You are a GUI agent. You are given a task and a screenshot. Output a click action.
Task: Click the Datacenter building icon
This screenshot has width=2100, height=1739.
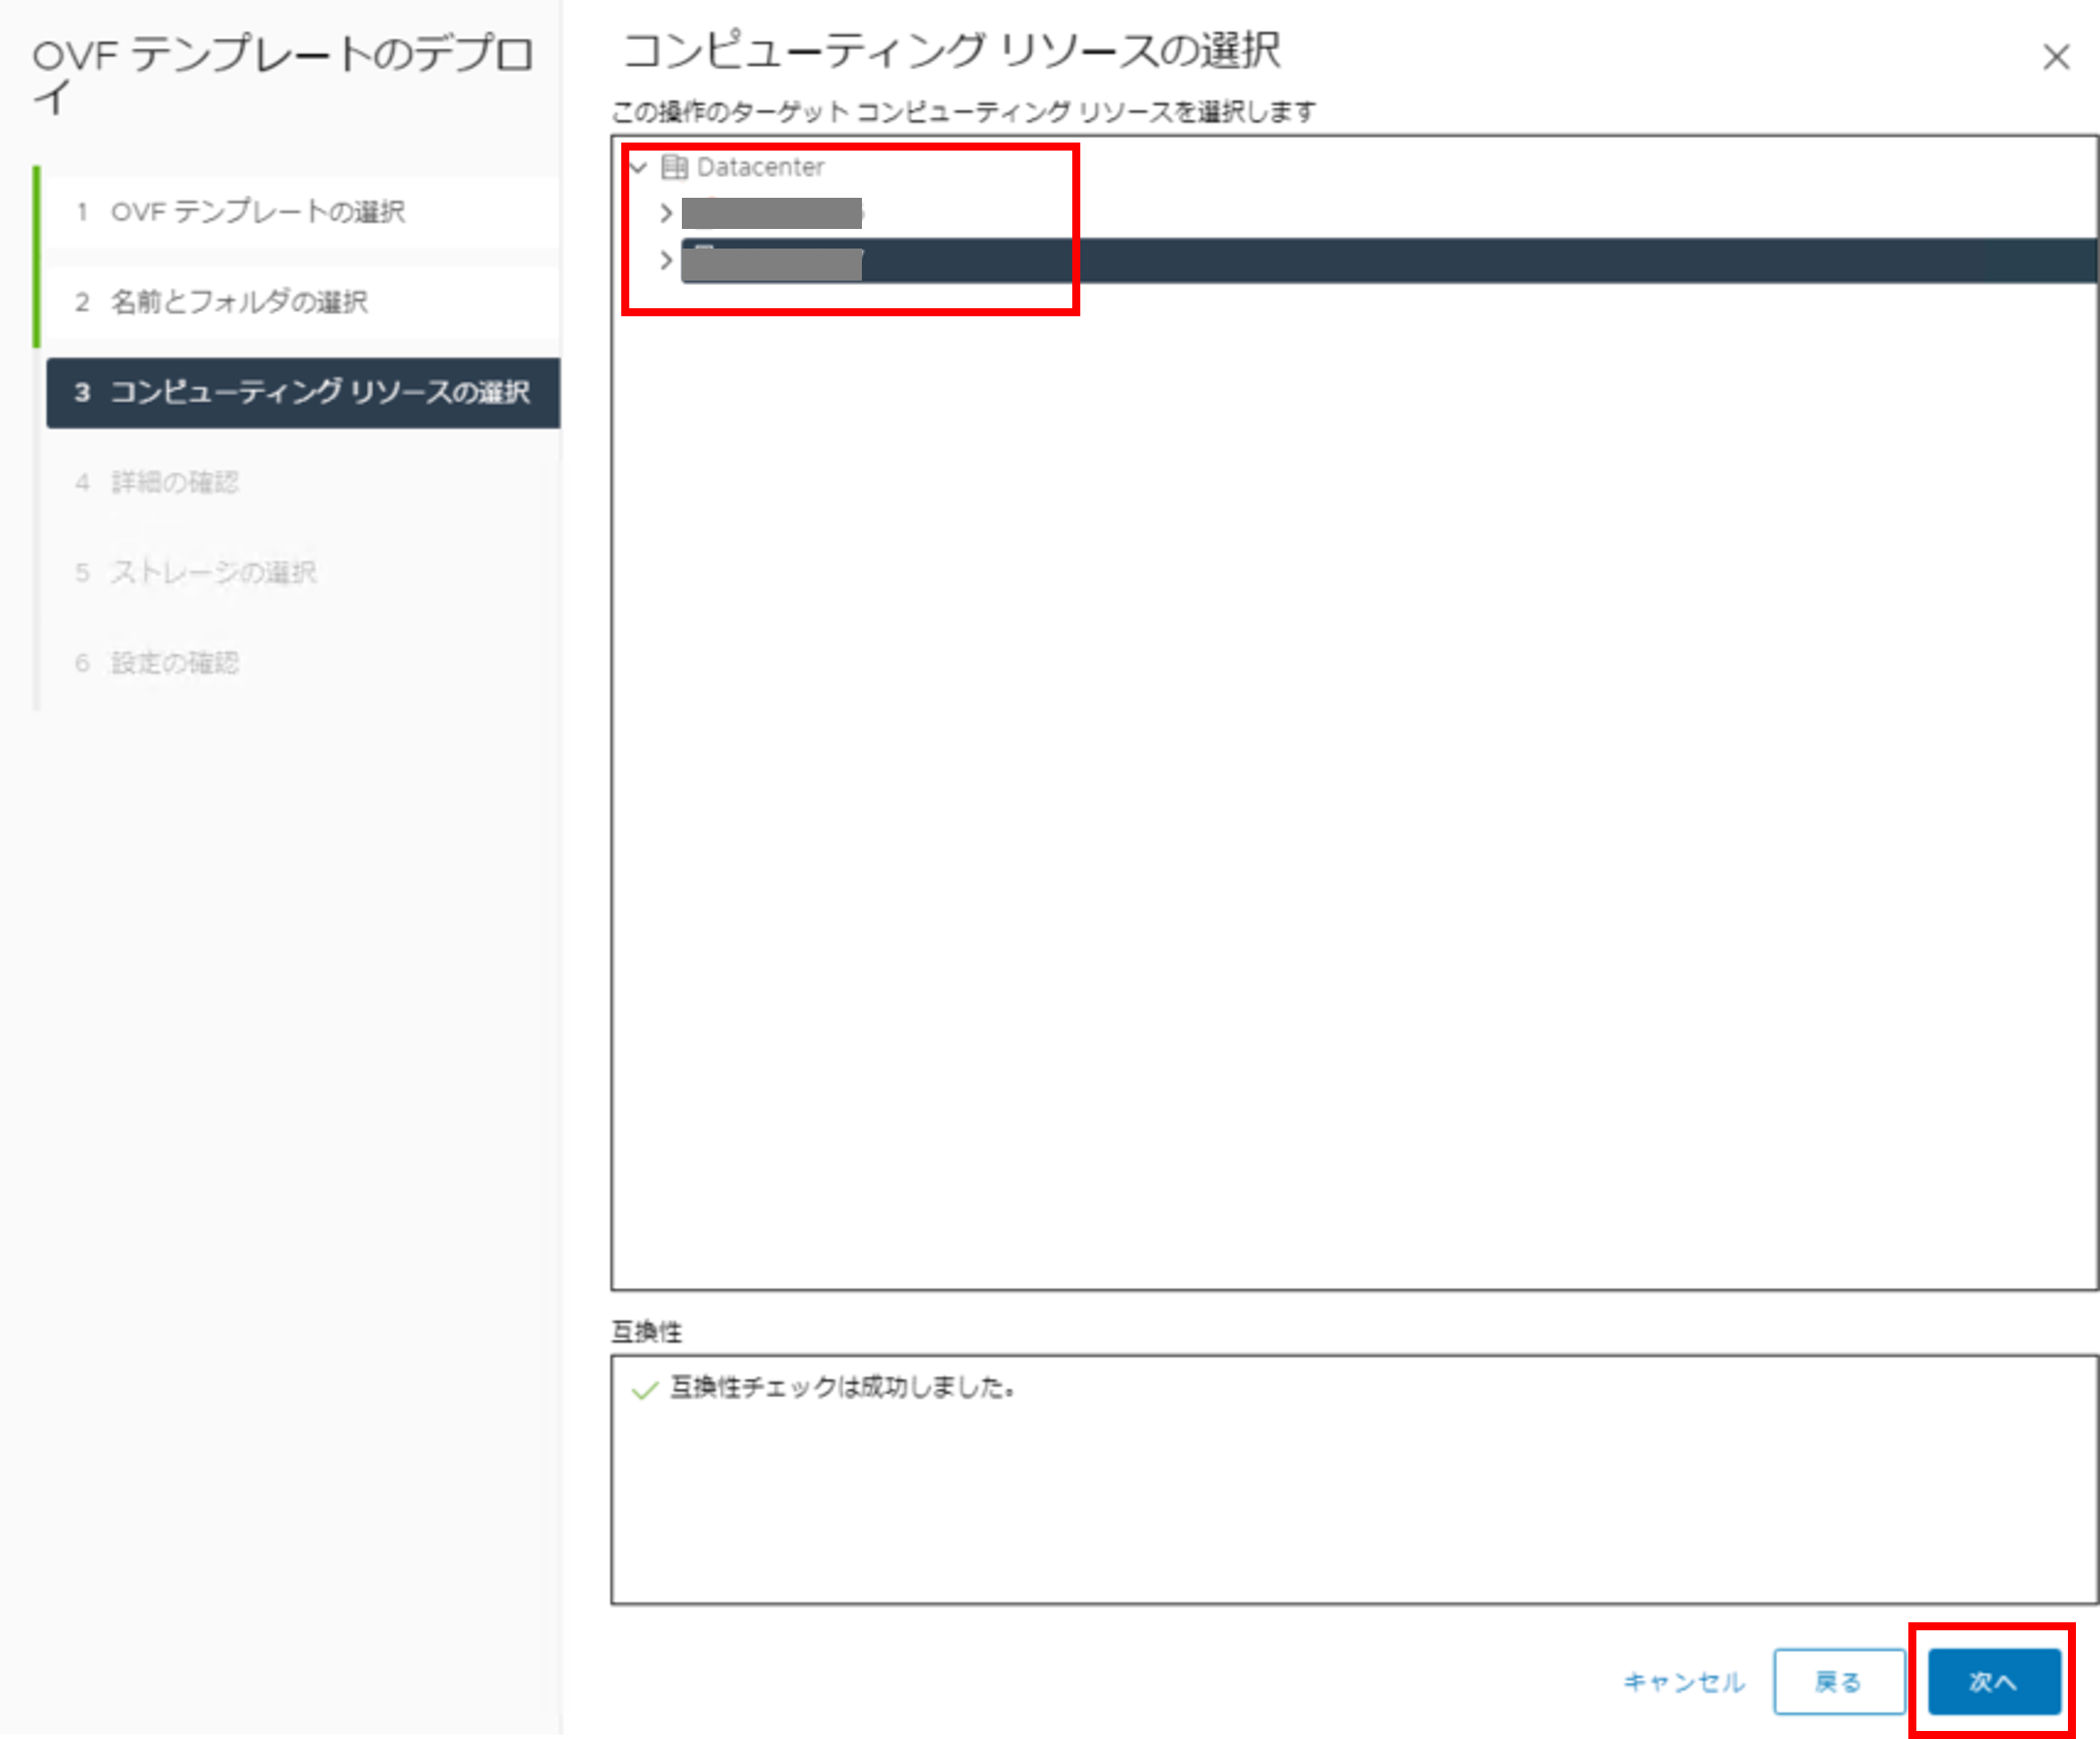click(674, 167)
